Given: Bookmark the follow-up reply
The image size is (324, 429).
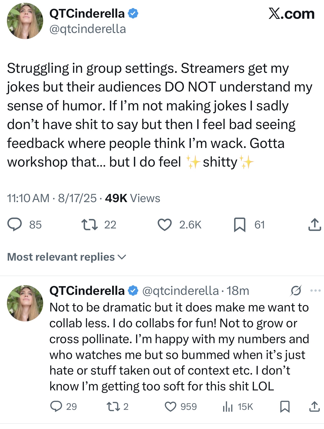Looking at the screenshot, I should (285, 406).
